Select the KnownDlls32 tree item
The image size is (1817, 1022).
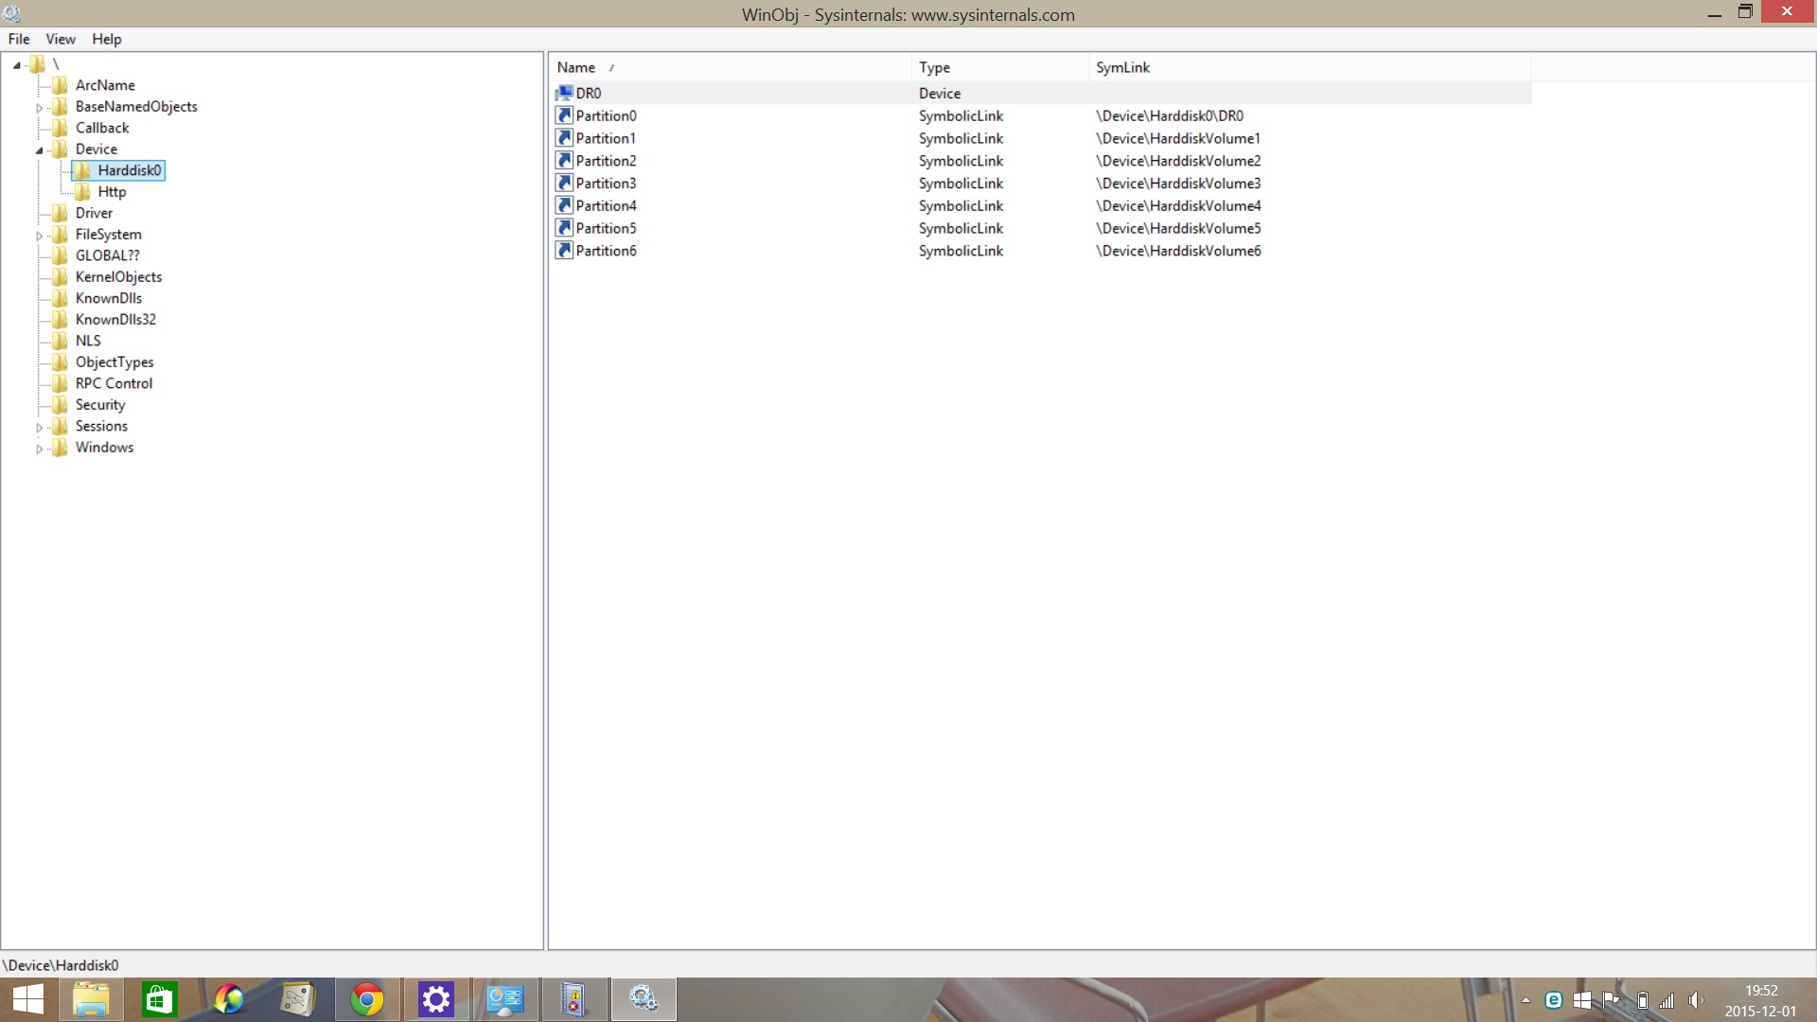[x=115, y=320]
